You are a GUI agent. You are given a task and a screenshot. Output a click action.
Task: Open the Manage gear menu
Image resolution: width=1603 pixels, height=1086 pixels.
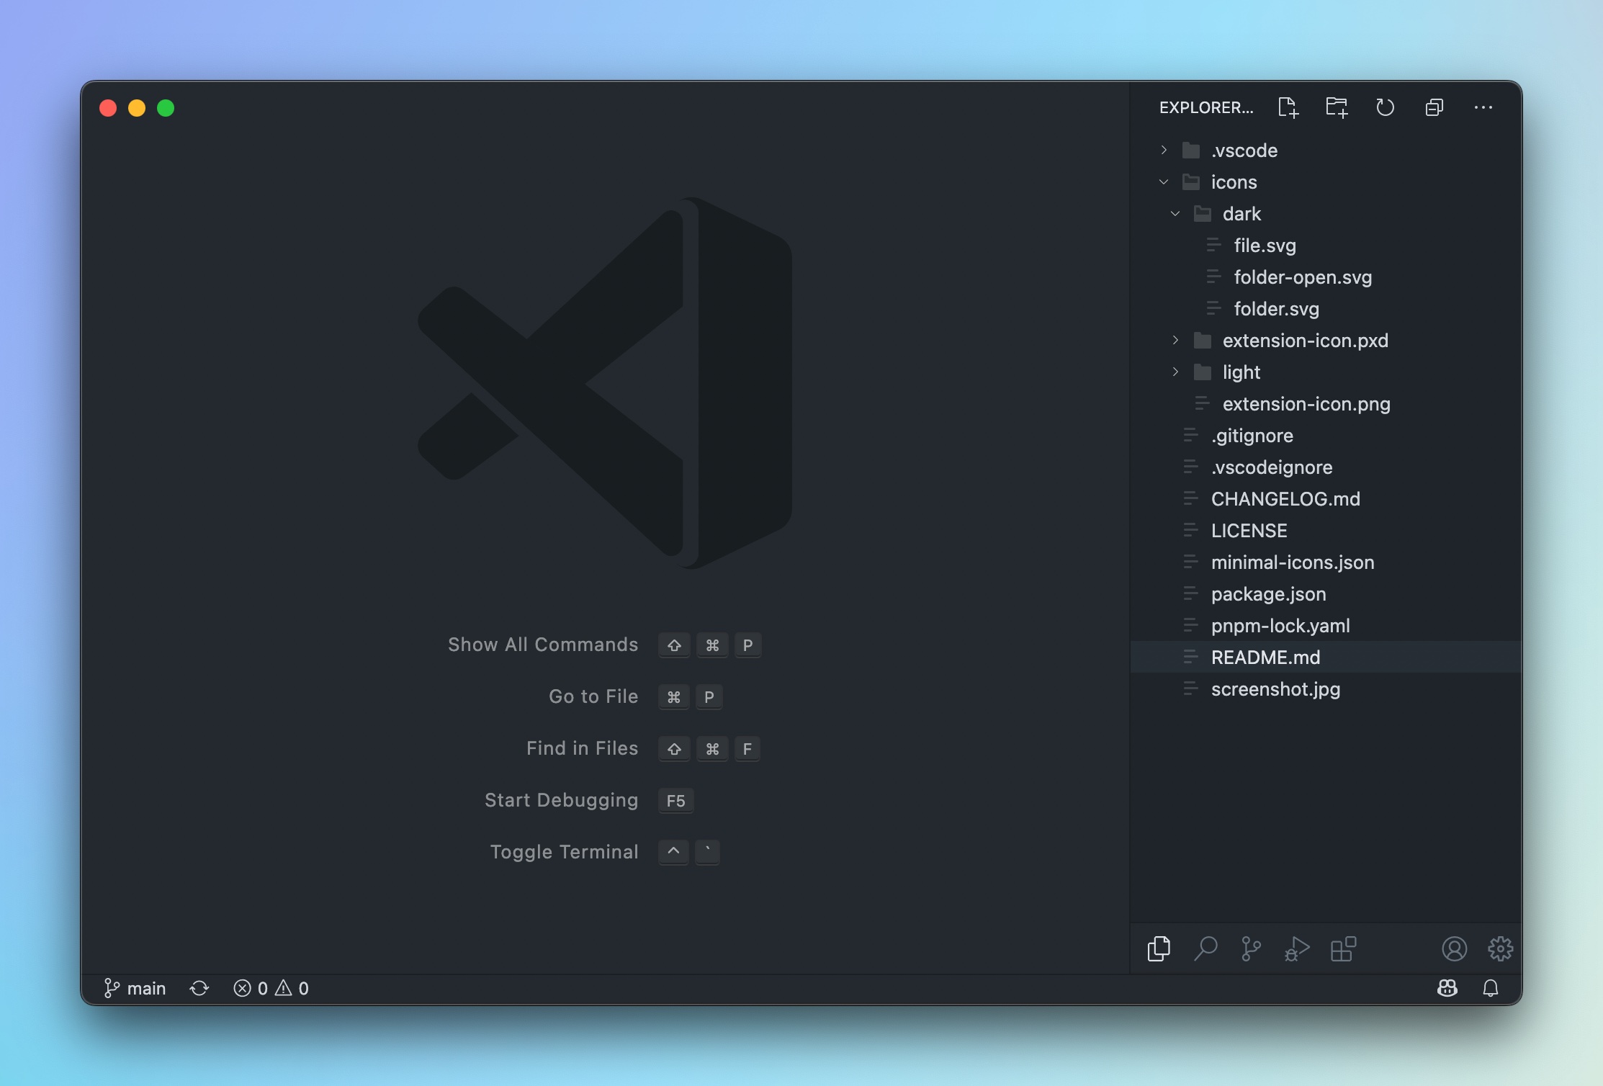(1500, 948)
